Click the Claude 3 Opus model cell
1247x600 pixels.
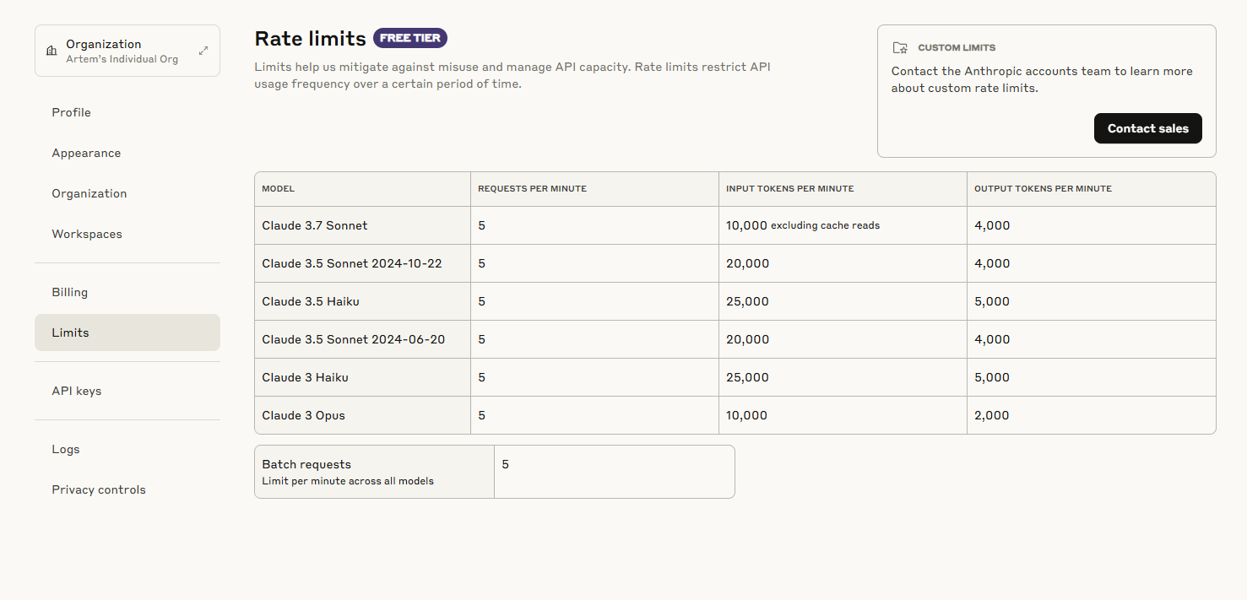pyautogui.click(x=304, y=415)
